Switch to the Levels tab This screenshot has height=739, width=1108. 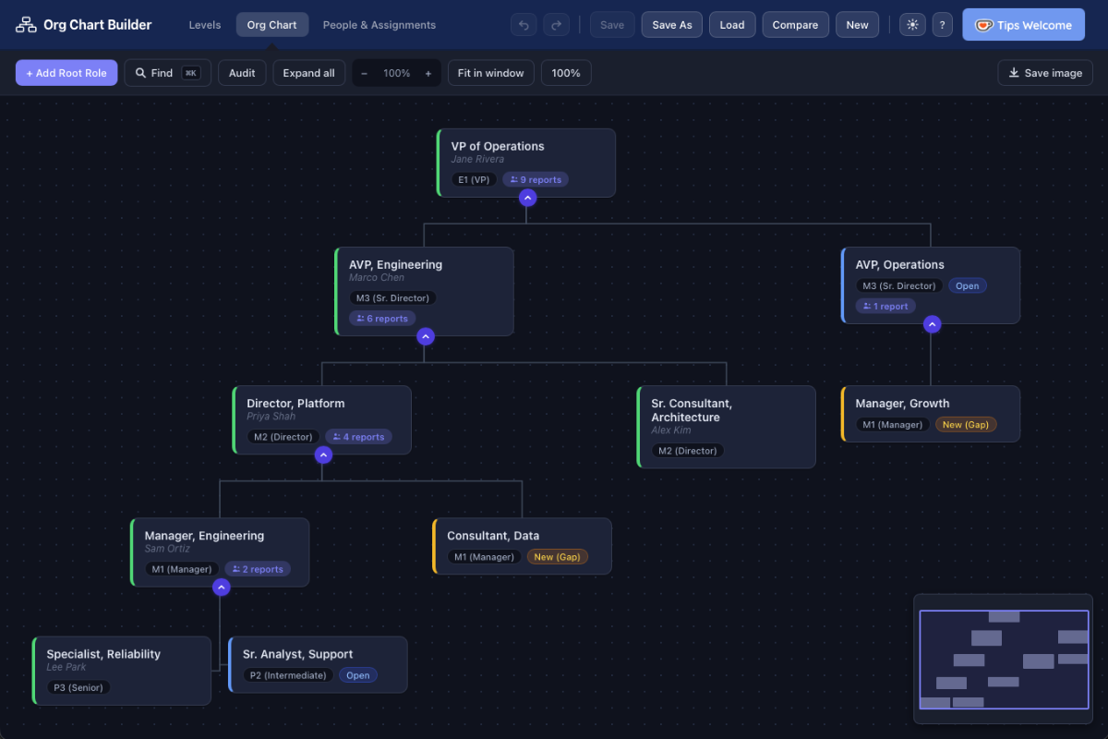(204, 25)
